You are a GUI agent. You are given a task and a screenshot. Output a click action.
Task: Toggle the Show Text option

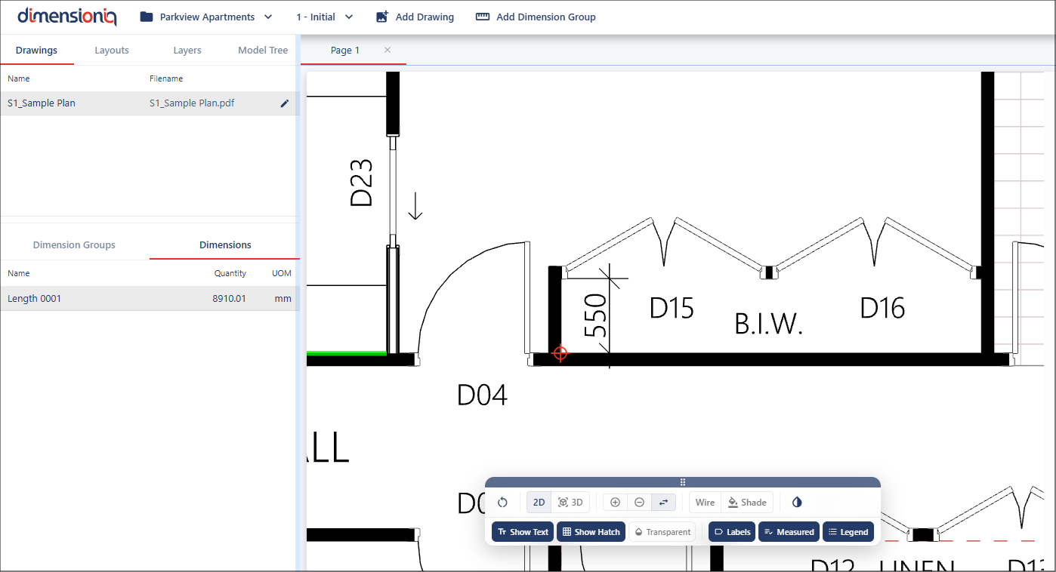click(523, 532)
